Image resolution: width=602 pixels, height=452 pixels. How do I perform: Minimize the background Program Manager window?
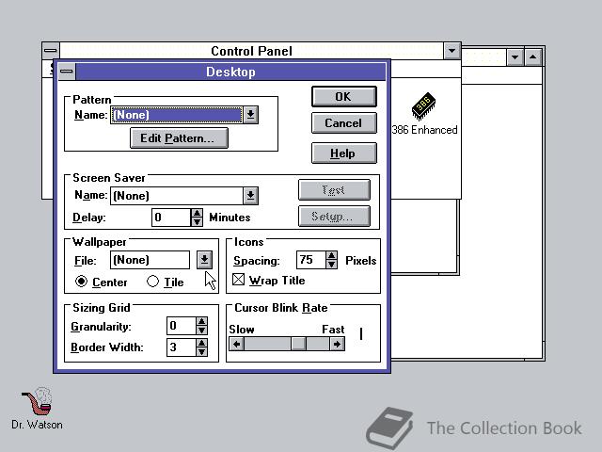click(x=515, y=57)
